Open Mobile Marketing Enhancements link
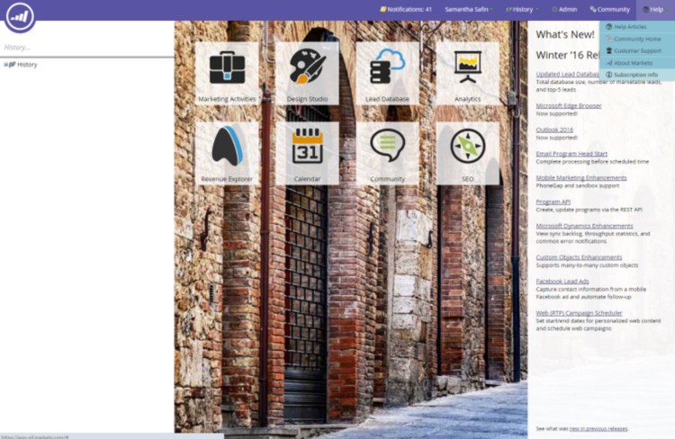Screen dimensions: 675x439 581,178
